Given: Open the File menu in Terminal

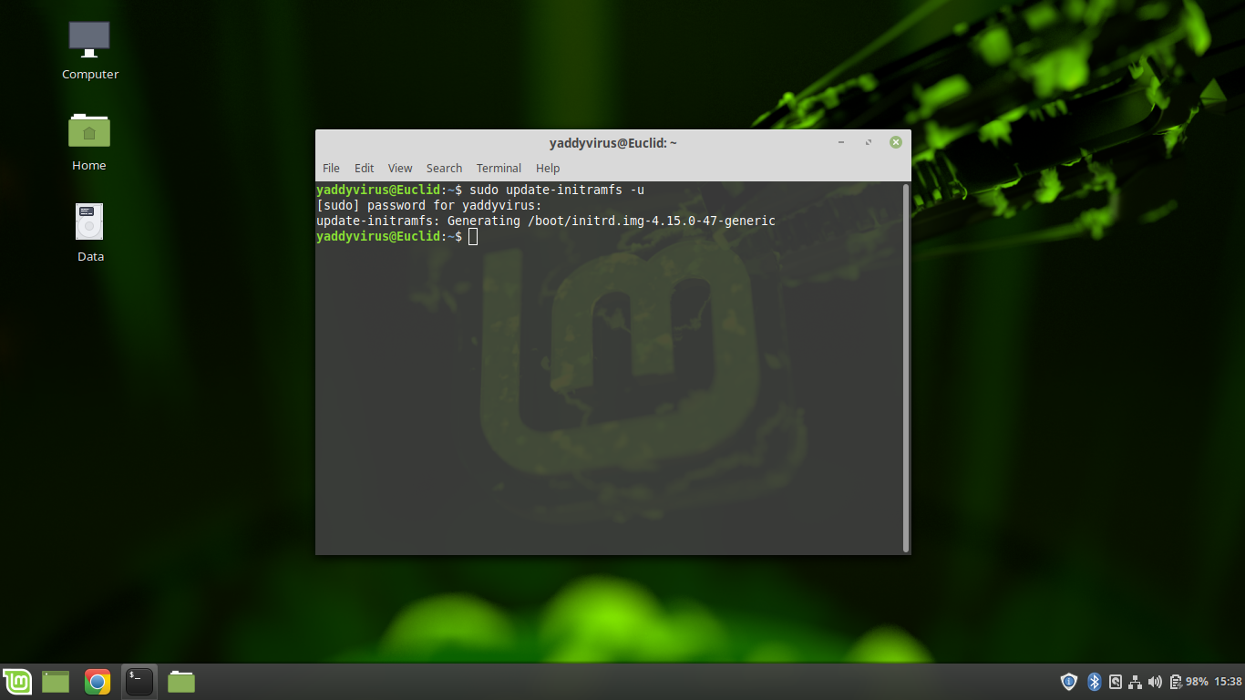Looking at the screenshot, I should pos(331,169).
